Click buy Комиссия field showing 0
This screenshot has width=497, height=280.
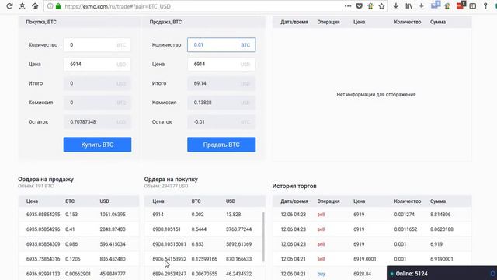coord(97,103)
